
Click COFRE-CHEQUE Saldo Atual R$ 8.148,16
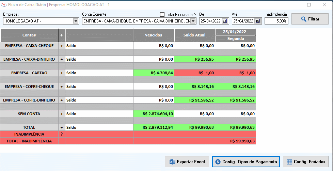pyautogui.click(x=194, y=87)
